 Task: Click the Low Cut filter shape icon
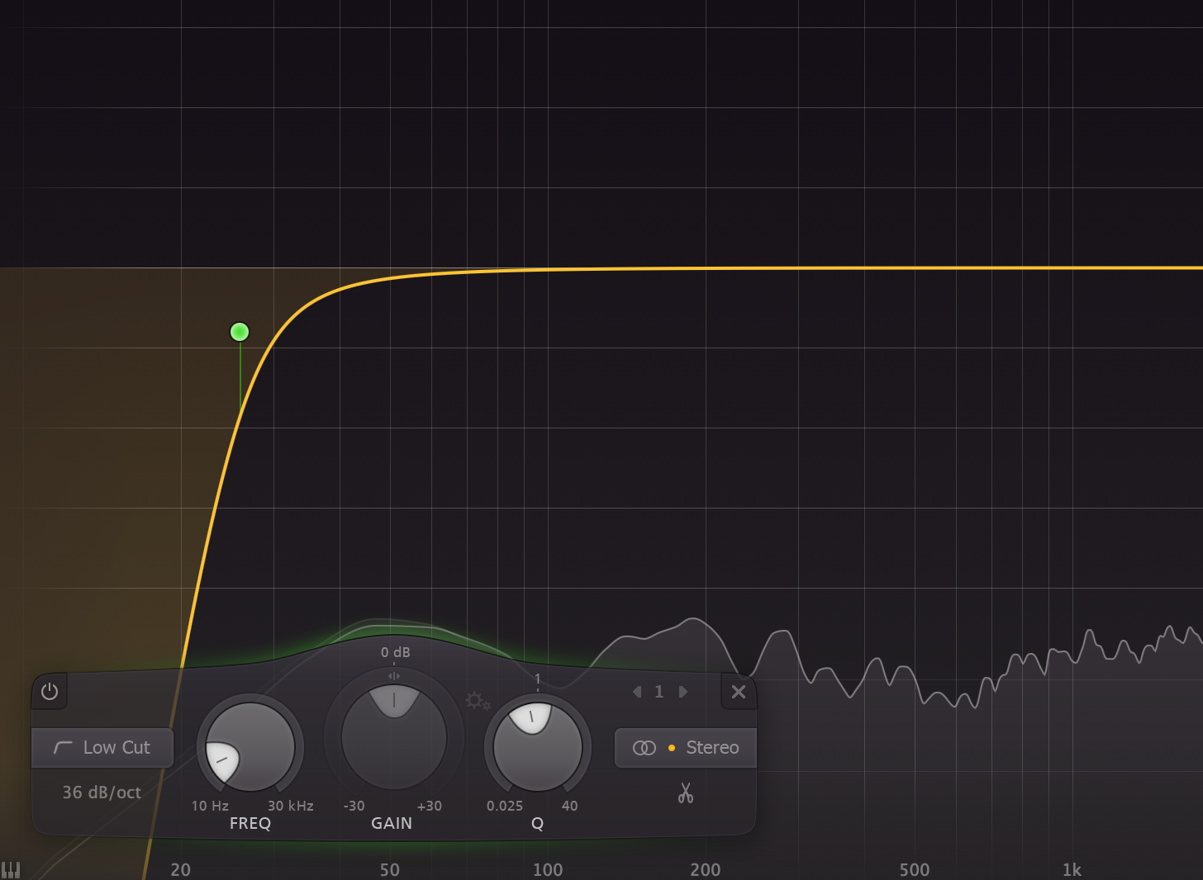[x=63, y=747]
